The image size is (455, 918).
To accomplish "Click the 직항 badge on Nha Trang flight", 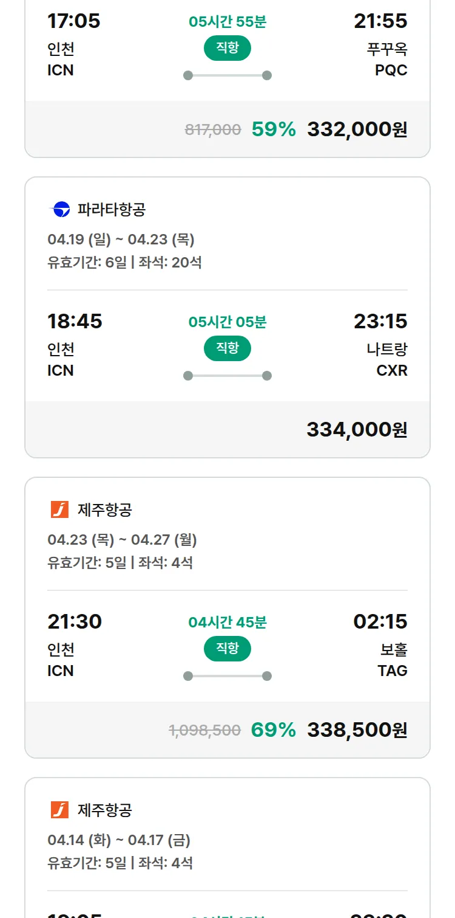I will pos(227,348).
